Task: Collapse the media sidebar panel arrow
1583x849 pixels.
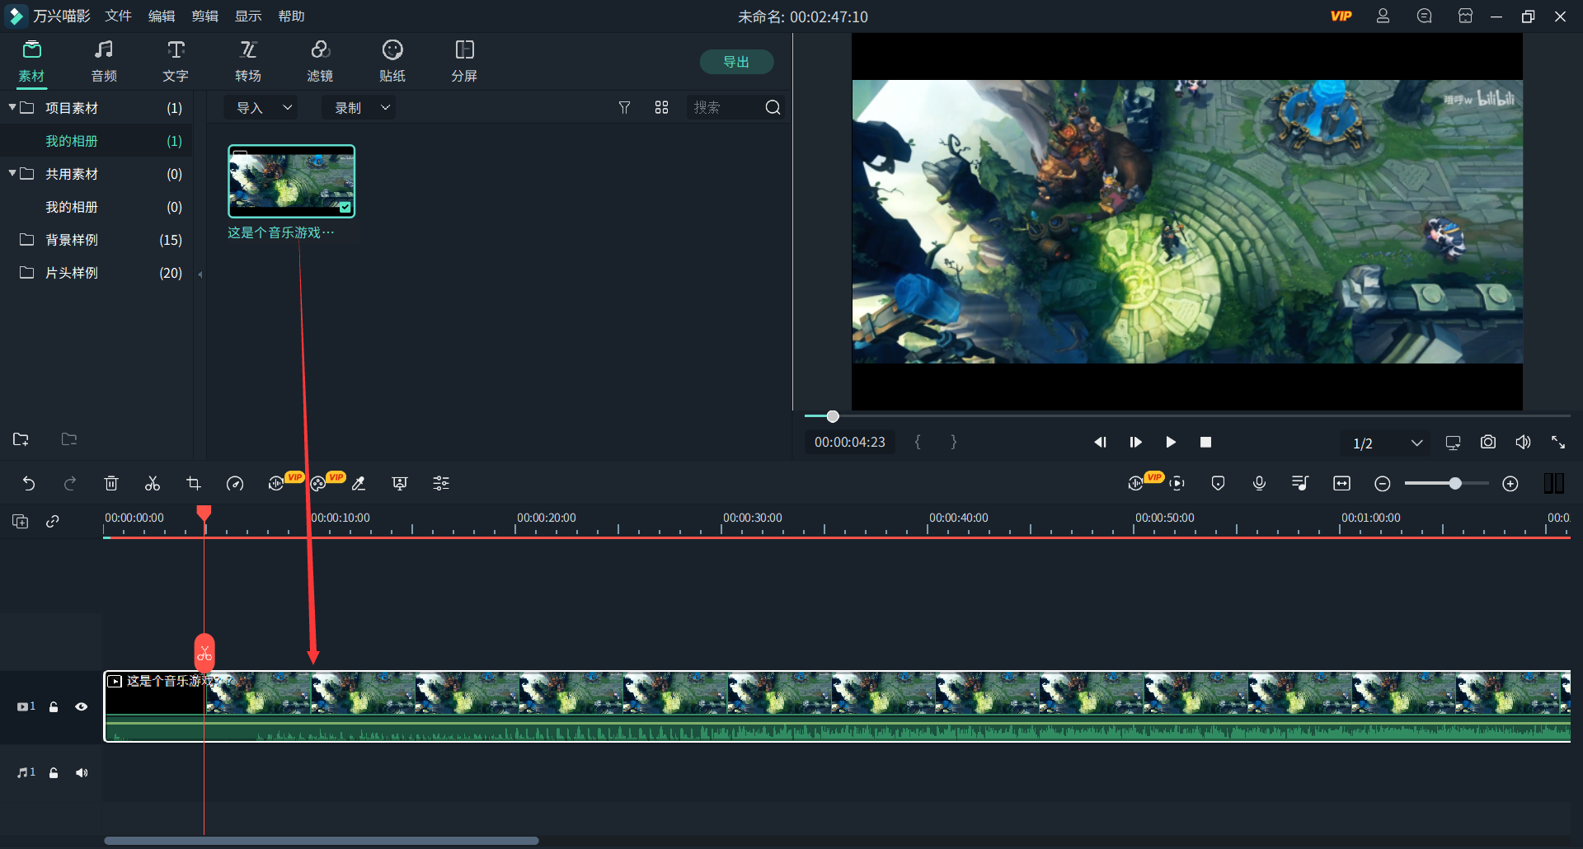Action: 200,274
